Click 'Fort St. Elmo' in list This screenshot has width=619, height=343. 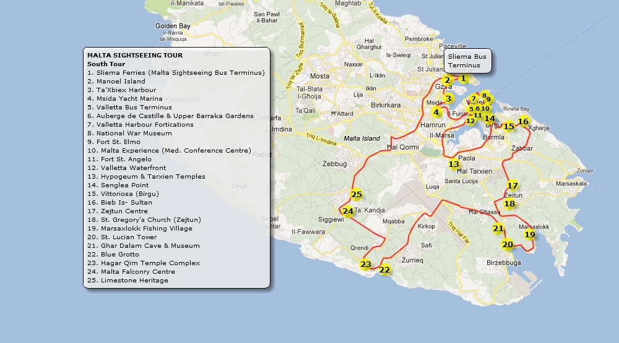[114, 142]
